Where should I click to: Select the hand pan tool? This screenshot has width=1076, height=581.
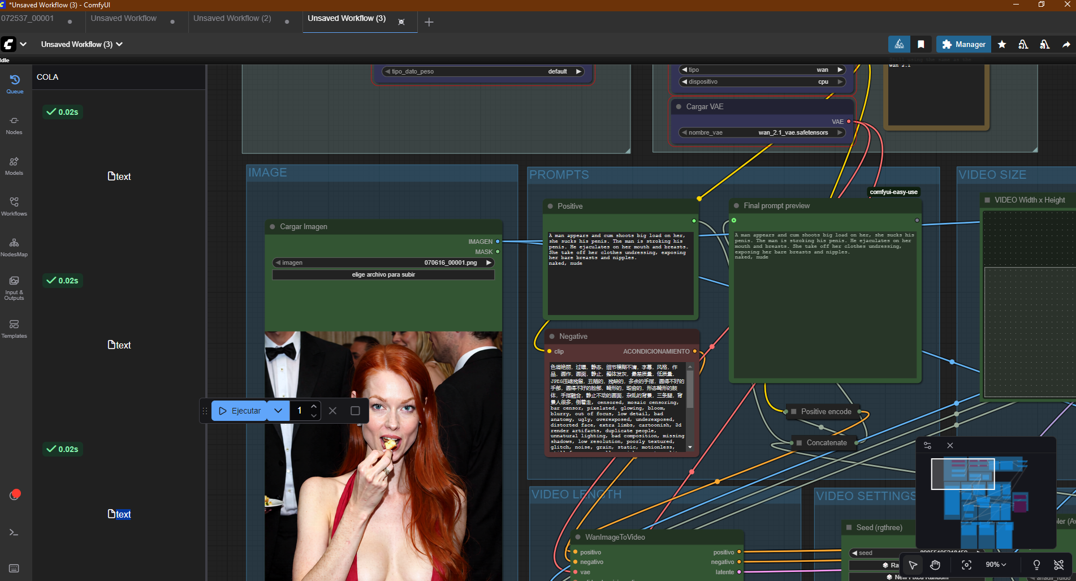pos(935,565)
